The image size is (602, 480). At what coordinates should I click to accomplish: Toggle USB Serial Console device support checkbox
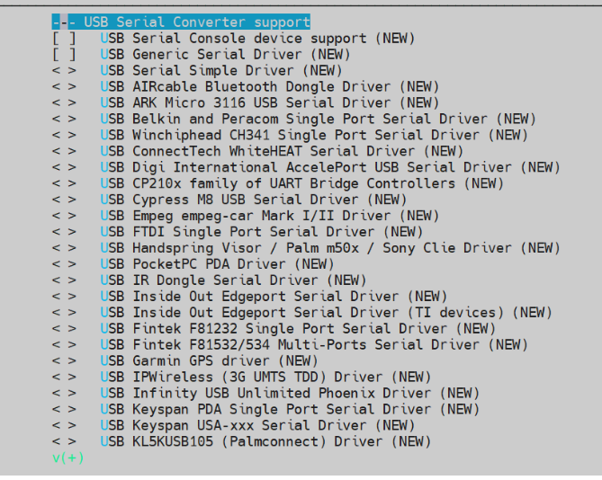[64, 39]
